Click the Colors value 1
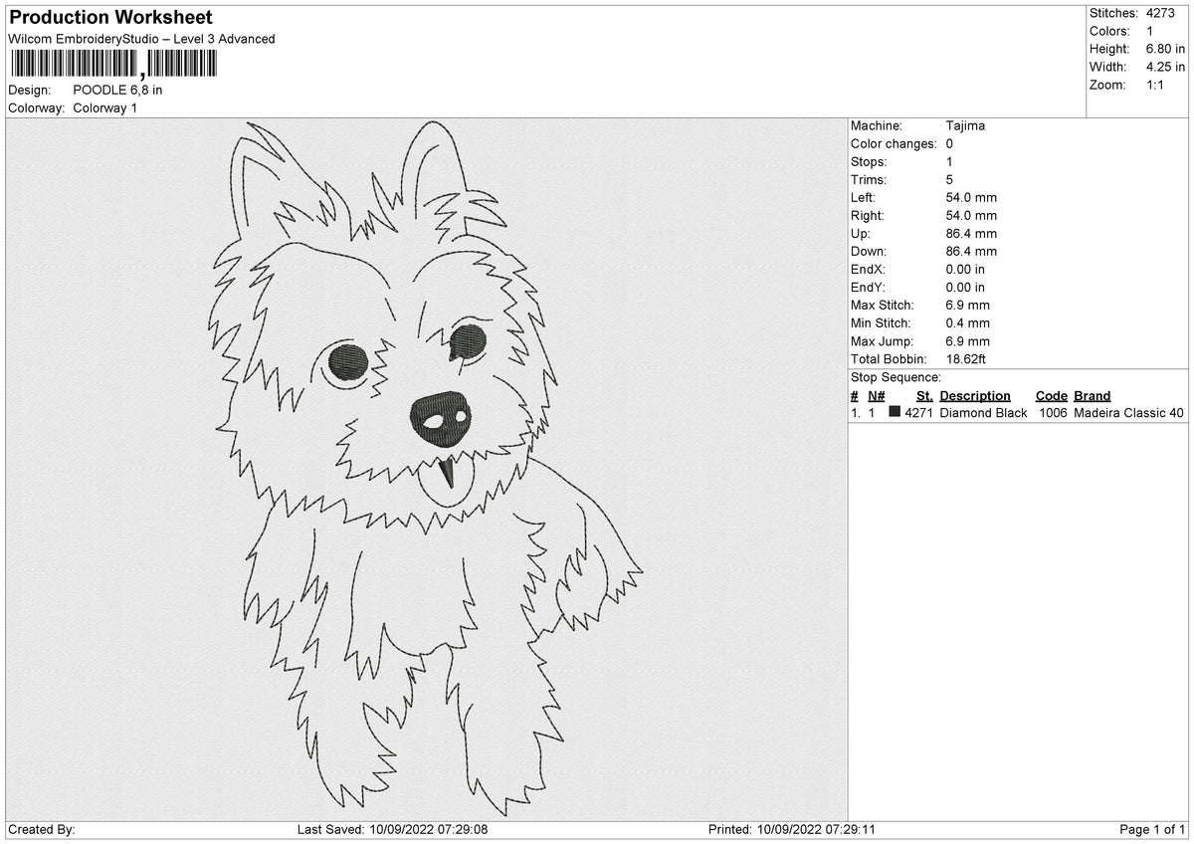1194x844 pixels. 1150,31
